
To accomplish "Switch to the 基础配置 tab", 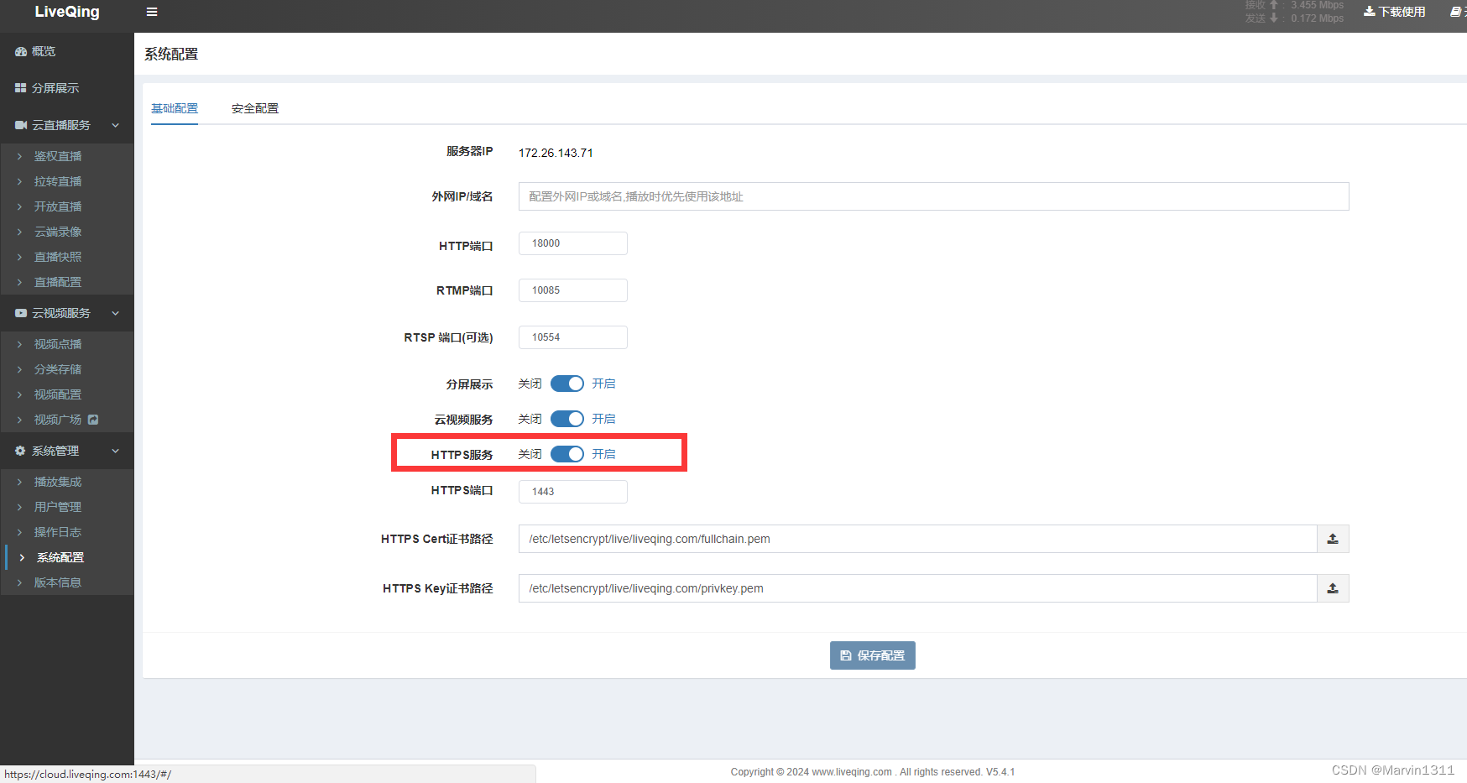I will click(x=175, y=108).
